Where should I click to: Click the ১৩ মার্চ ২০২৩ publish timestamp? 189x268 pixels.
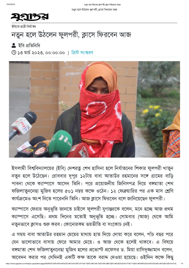tap(41, 53)
